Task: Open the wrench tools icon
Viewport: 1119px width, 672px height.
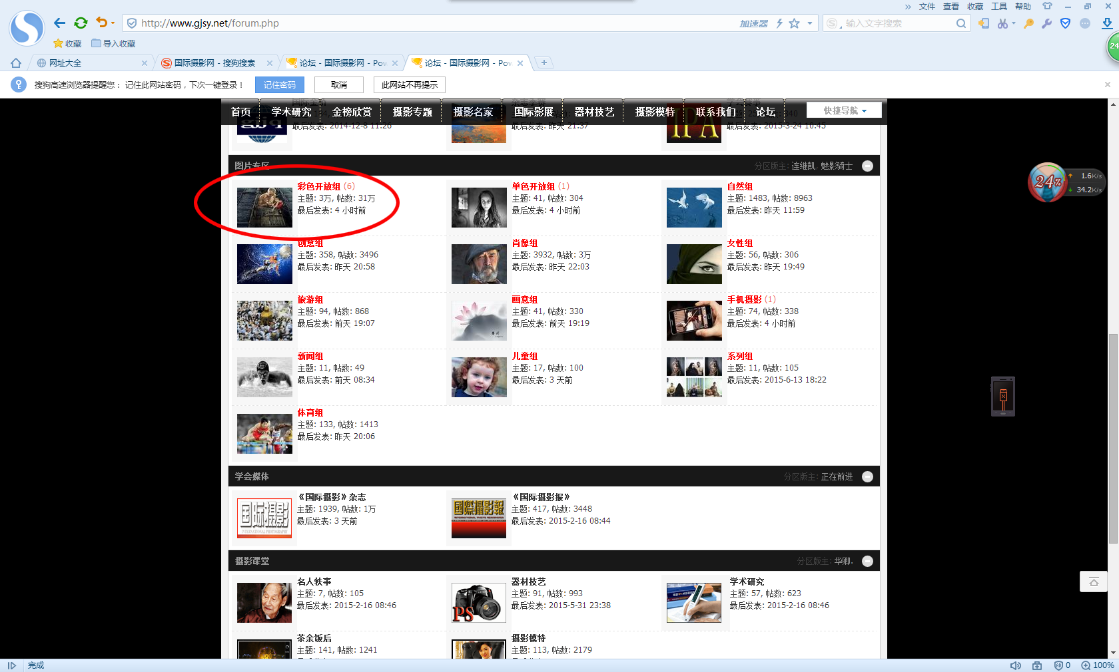Action: click(1046, 23)
